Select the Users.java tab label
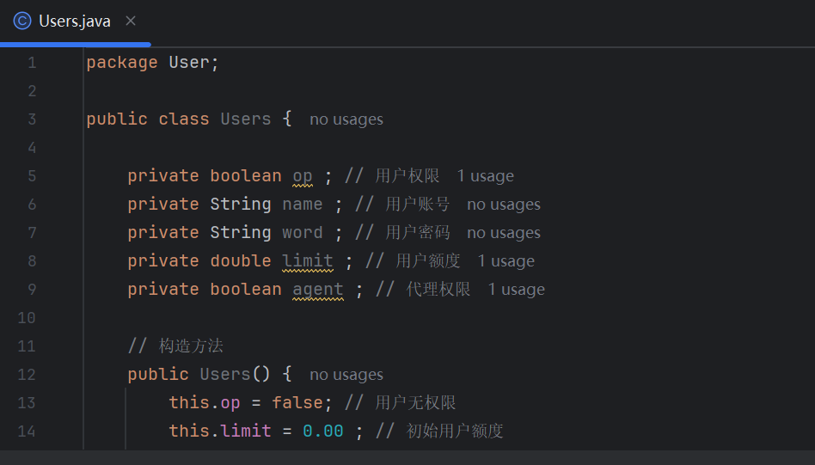Image resolution: width=815 pixels, height=465 pixels. point(75,21)
